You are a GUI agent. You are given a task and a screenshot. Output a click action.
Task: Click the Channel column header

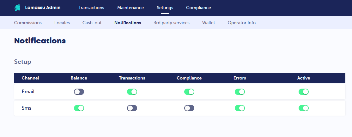30,78
